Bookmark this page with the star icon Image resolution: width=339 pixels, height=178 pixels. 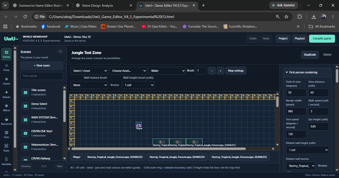pyautogui.click(x=286, y=17)
